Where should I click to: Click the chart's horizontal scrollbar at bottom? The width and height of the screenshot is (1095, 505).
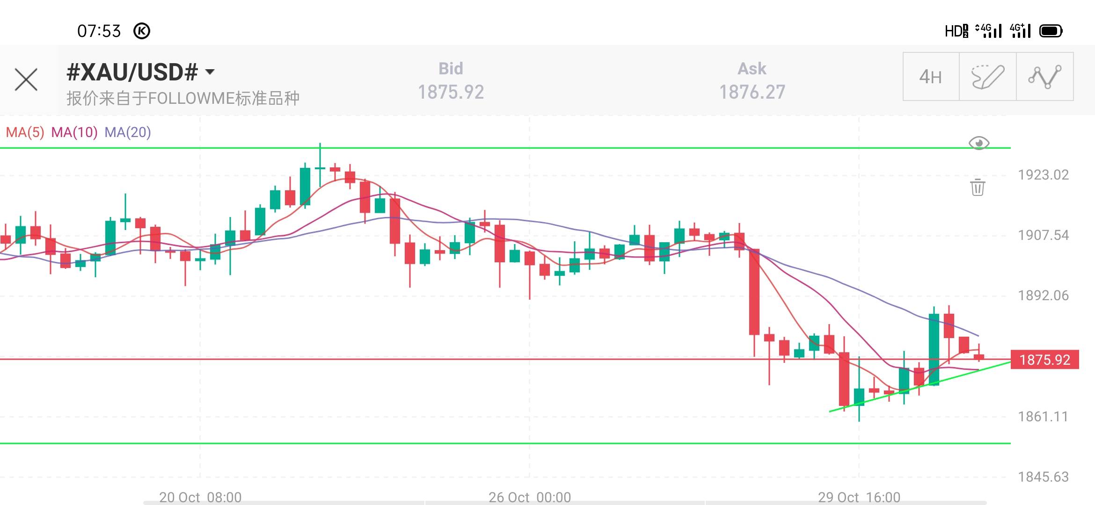tap(562, 503)
